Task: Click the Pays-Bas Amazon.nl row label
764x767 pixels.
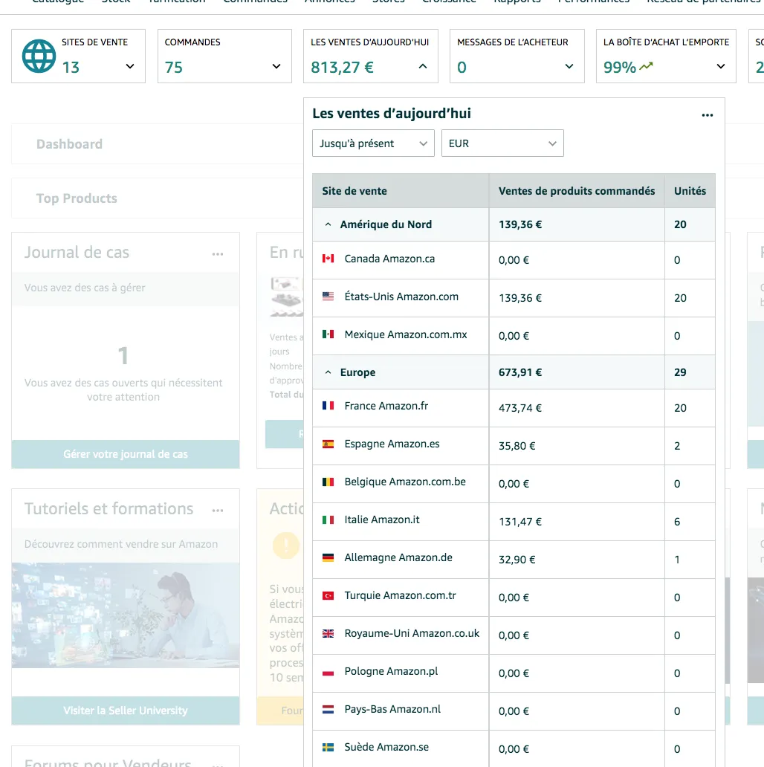Action: [392, 709]
